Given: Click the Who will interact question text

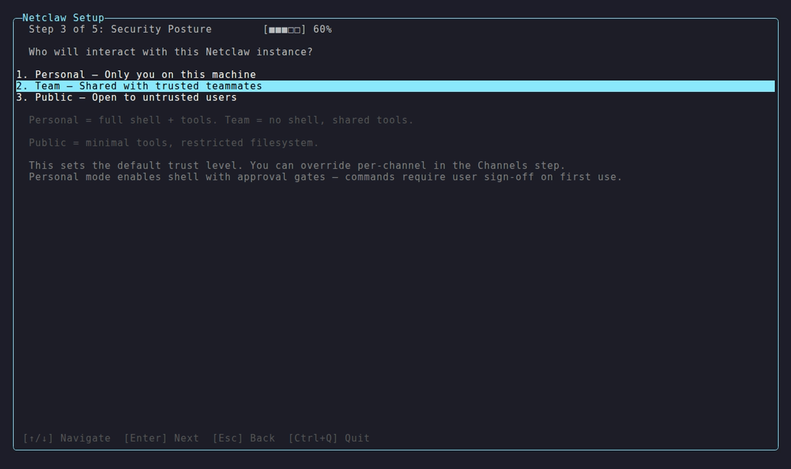Looking at the screenshot, I should (x=171, y=52).
